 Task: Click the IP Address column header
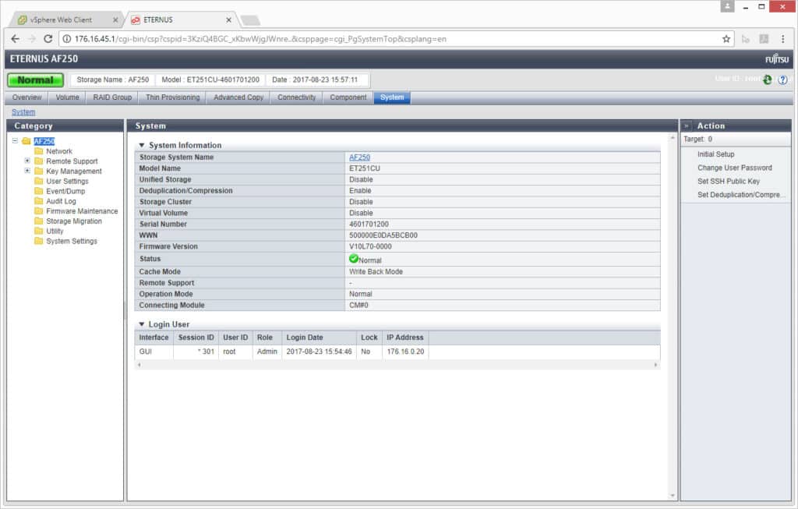pos(405,338)
